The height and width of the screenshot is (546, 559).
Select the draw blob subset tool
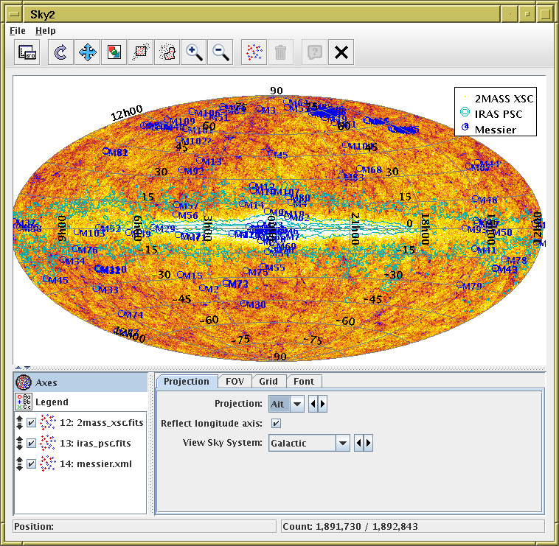(168, 52)
